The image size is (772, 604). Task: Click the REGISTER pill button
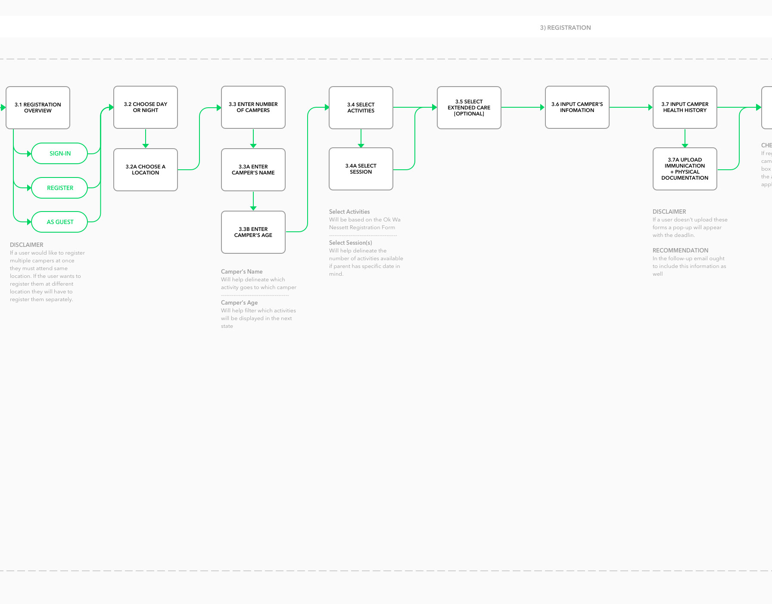pyautogui.click(x=59, y=188)
